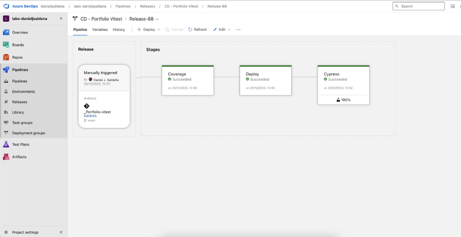461x237 pixels.
Task: Open the Boards sidebar icon
Action: click(x=6, y=45)
